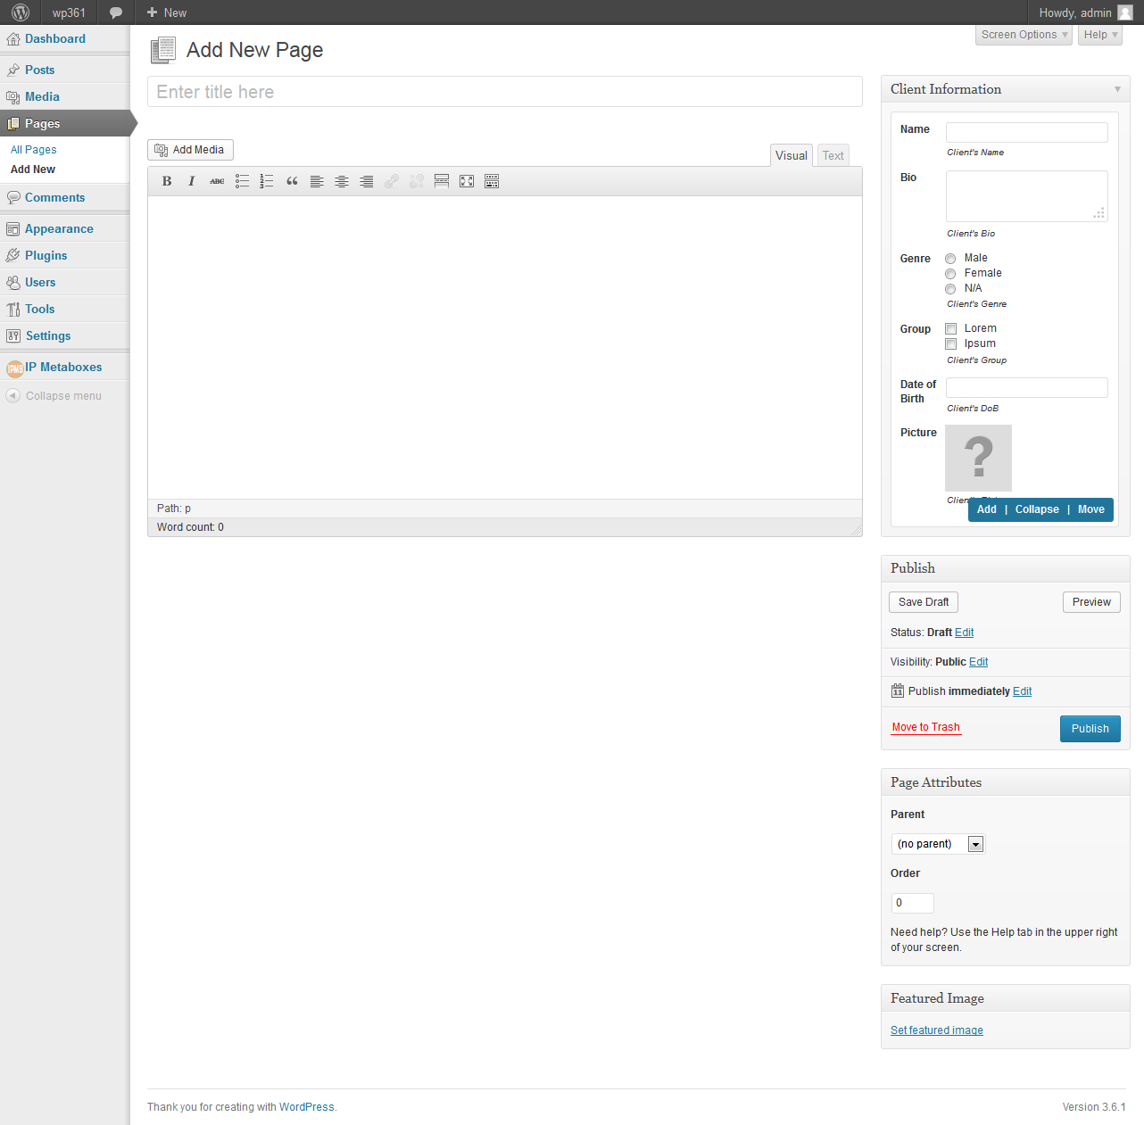Click the Add Media button
This screenshot has width=1144, height=1125.
coord(190,150)
